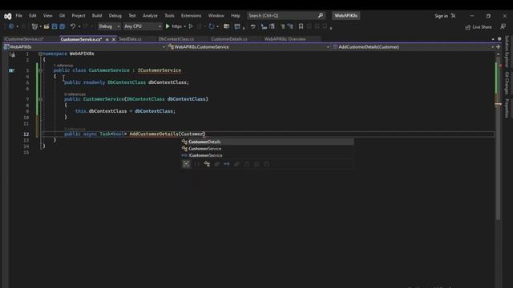Image resolution: width=513 pixels, height=288 pixels.
Task: Toggle first IntelliSense filter icon
Action: pos(186,164)
